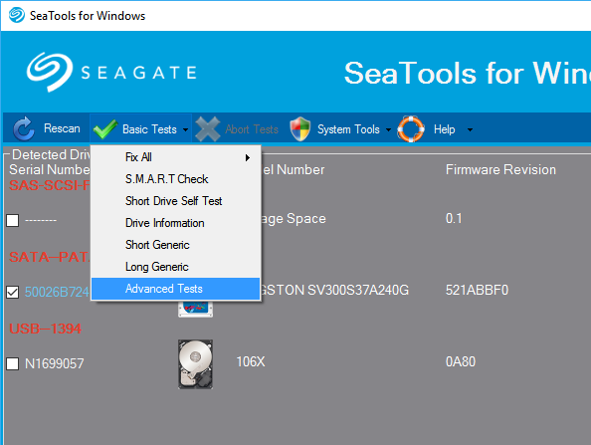Click the Model Number column header

(294, 169)
